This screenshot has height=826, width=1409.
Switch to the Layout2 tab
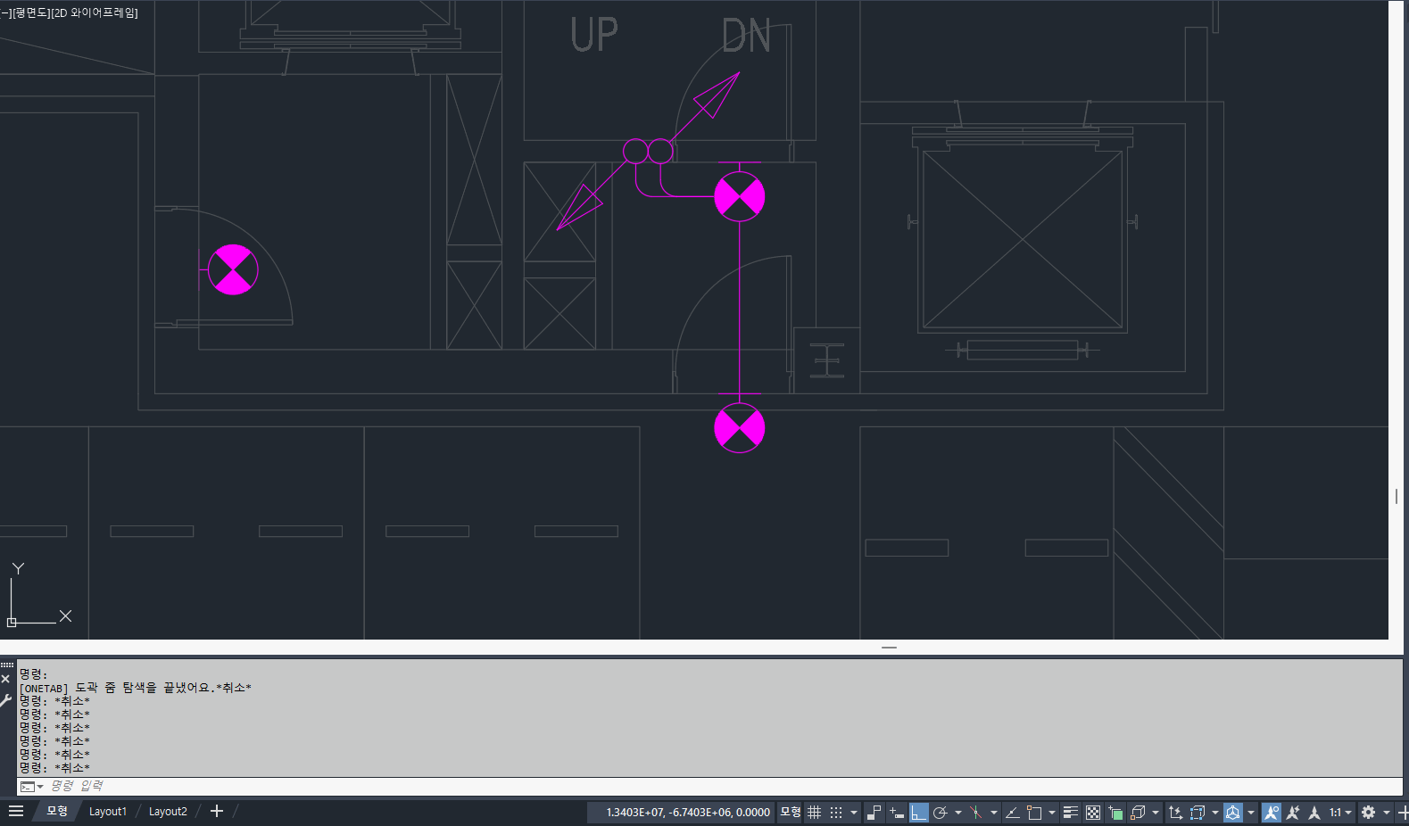[x=168, y=812]
